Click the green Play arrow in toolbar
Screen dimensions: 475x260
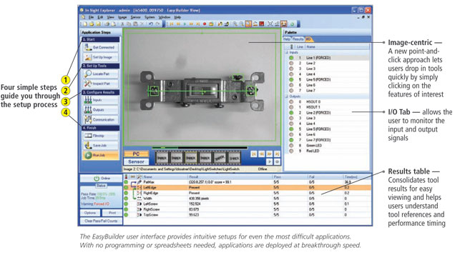click(185, 24)
